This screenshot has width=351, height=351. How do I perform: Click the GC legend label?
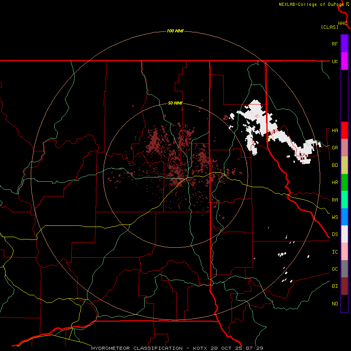point(335,269)
